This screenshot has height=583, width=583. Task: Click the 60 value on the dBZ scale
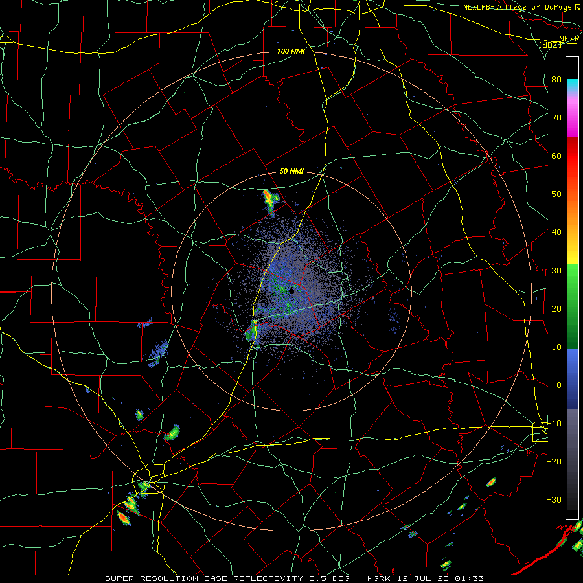tap(556, 155)
